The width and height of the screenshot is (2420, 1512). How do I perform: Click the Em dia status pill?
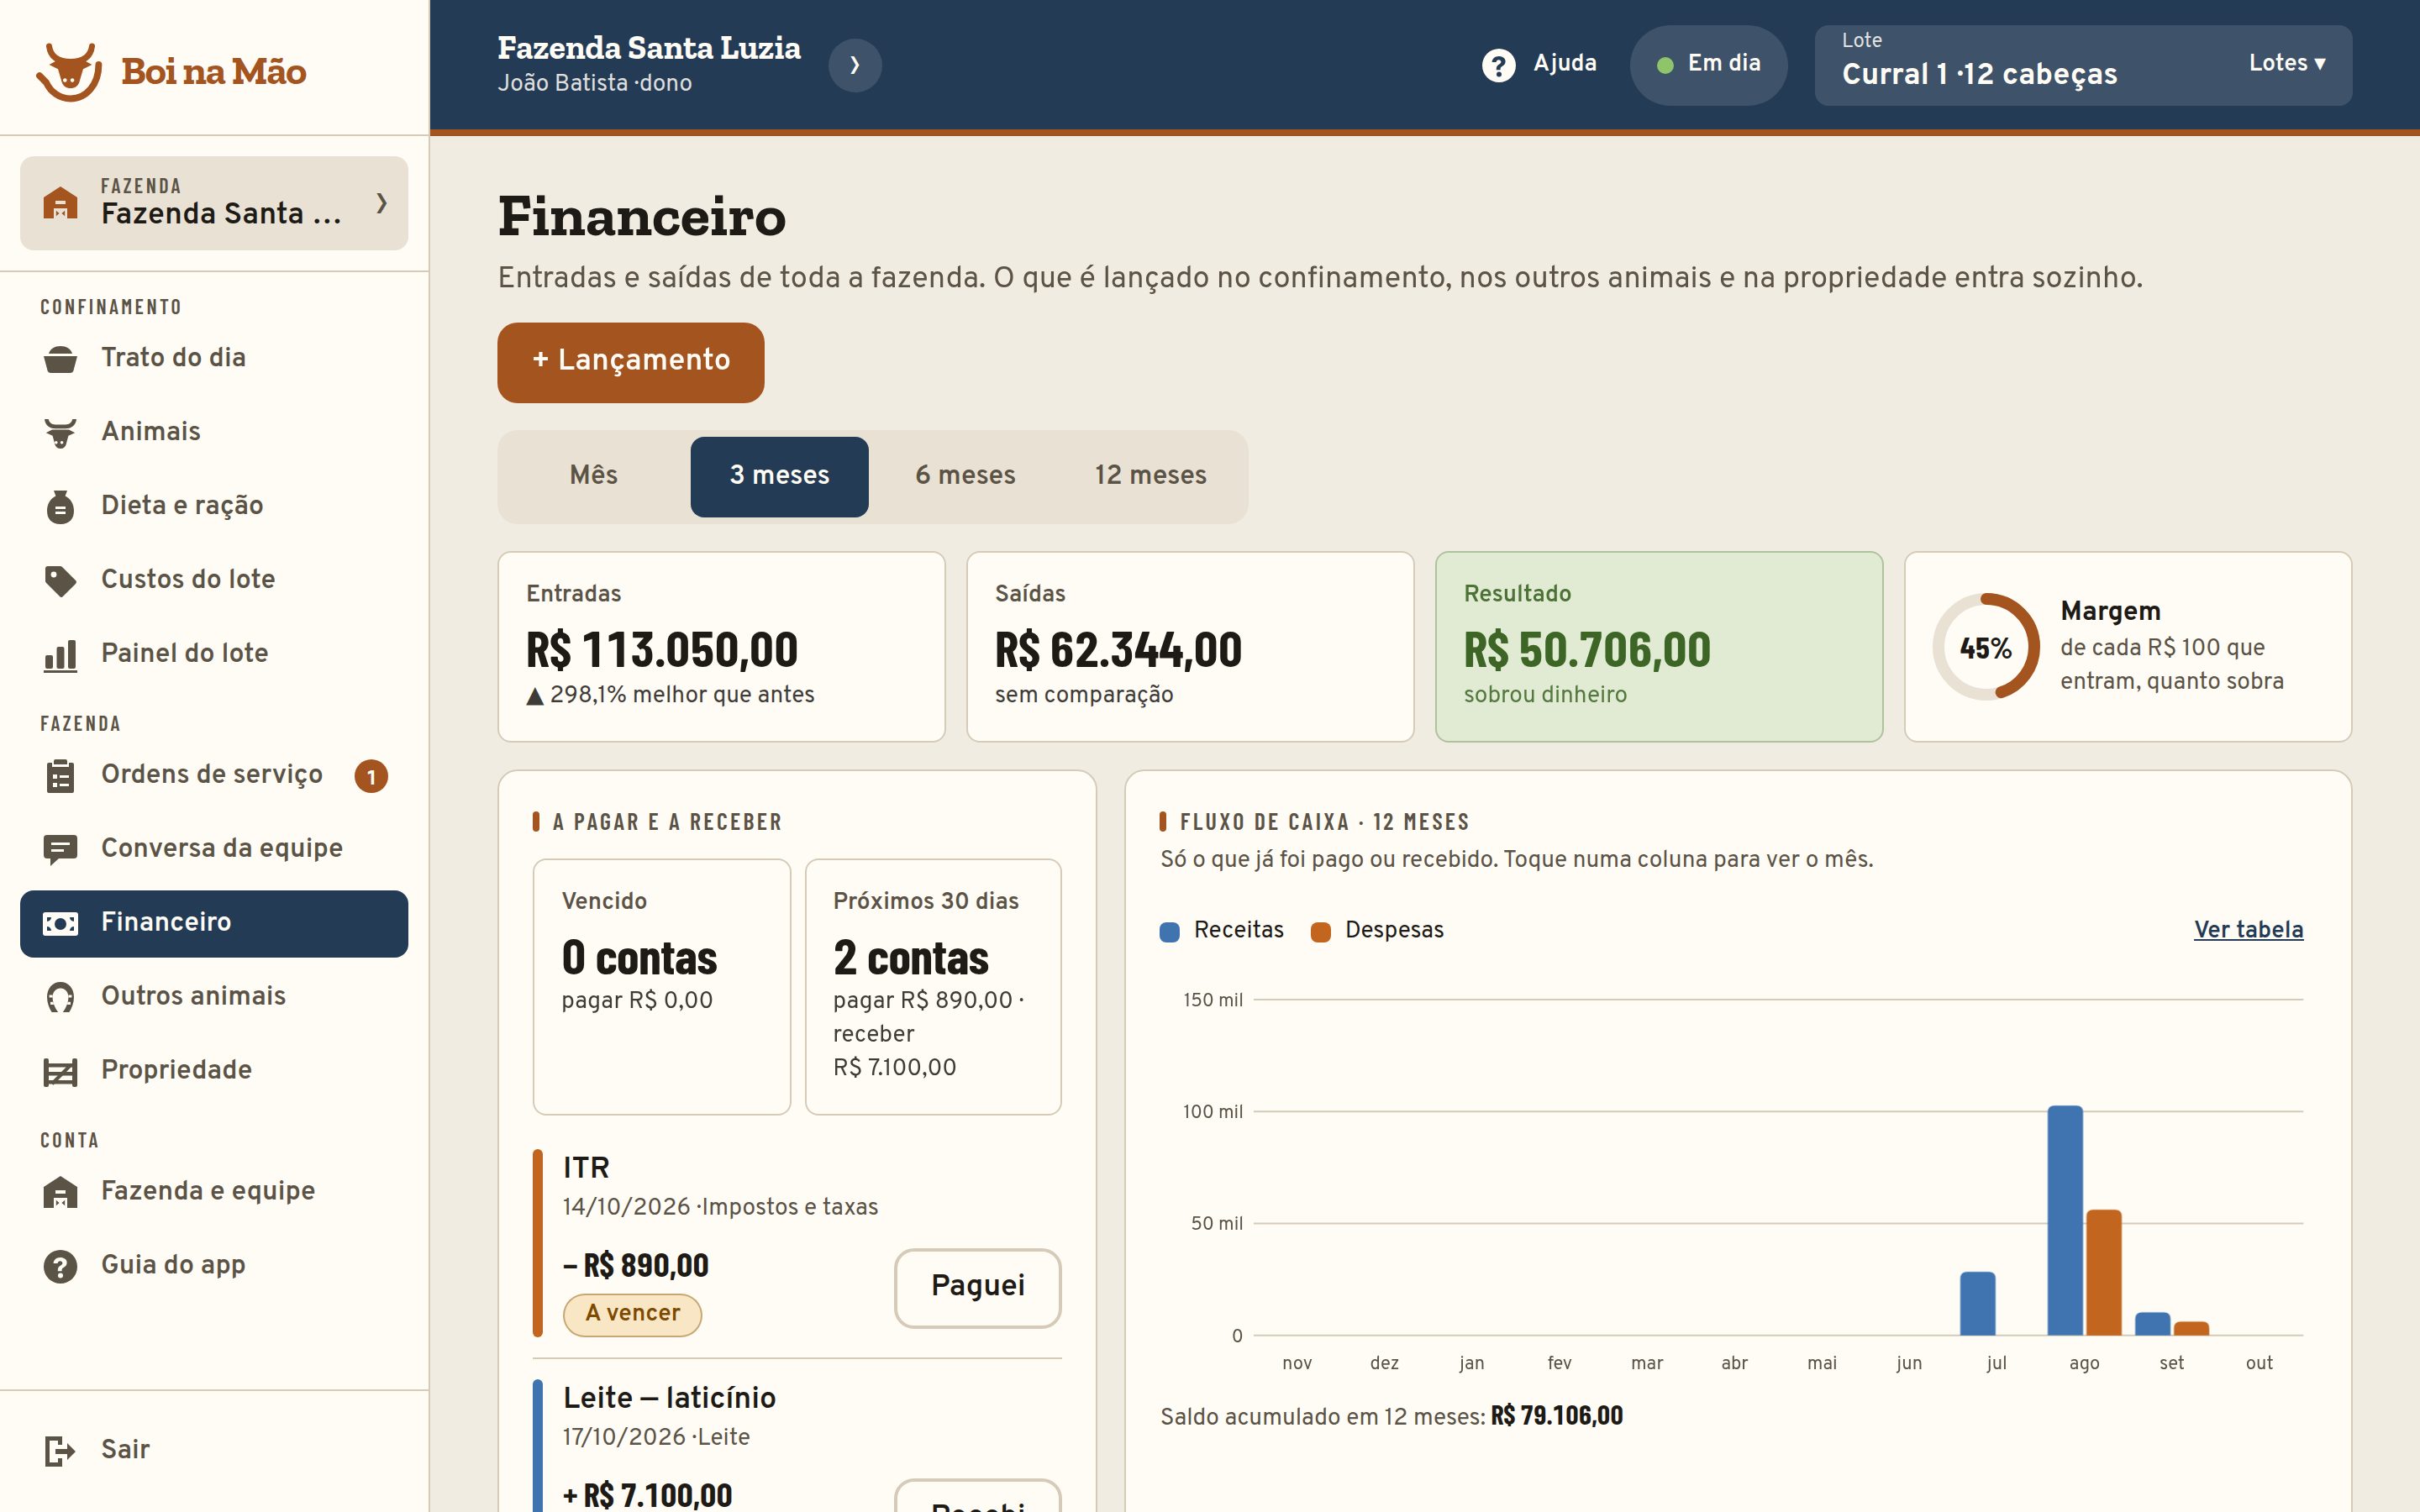click(x=1708, y=65)
